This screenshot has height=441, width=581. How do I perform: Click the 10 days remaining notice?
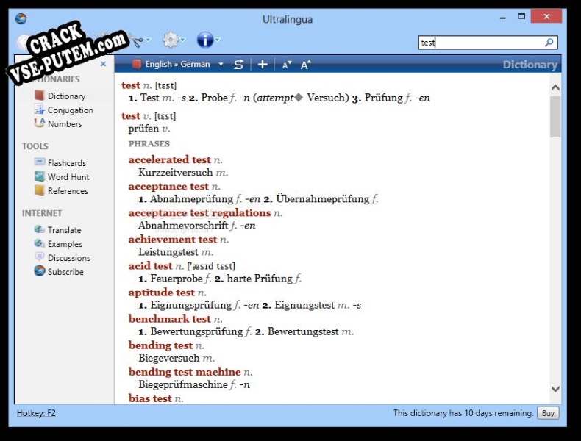tap(463, 413)
